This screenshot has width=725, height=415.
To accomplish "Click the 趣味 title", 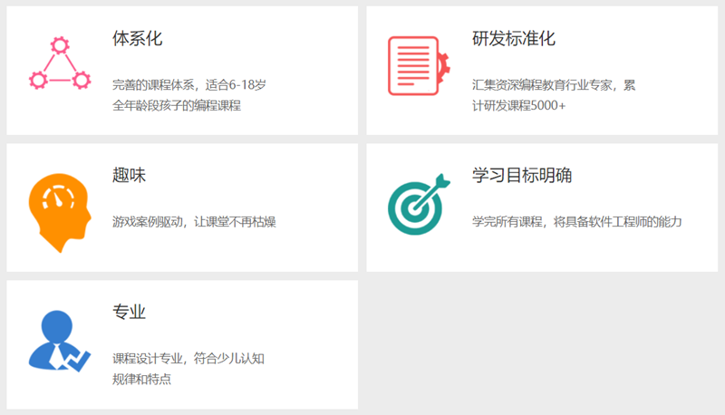I will (x=129, y=176).
